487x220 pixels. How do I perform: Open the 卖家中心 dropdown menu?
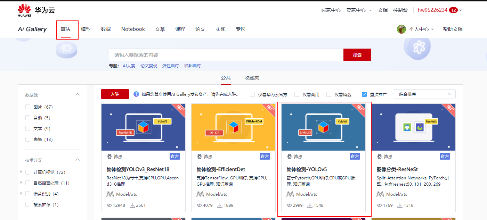coord(359,10)
